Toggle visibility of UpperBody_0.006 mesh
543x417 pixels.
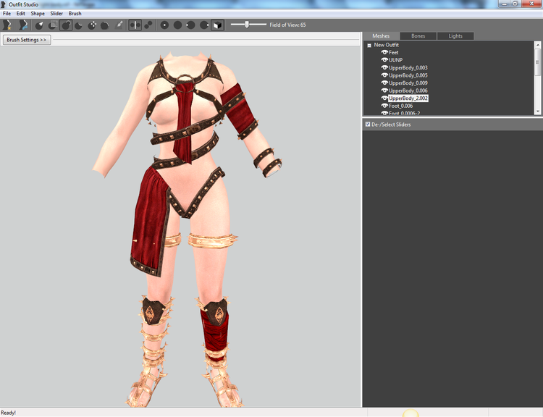pos(384,90)
